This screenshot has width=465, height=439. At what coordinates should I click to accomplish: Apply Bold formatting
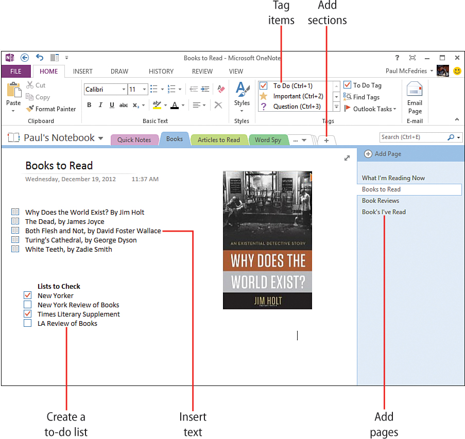point(89,105)
